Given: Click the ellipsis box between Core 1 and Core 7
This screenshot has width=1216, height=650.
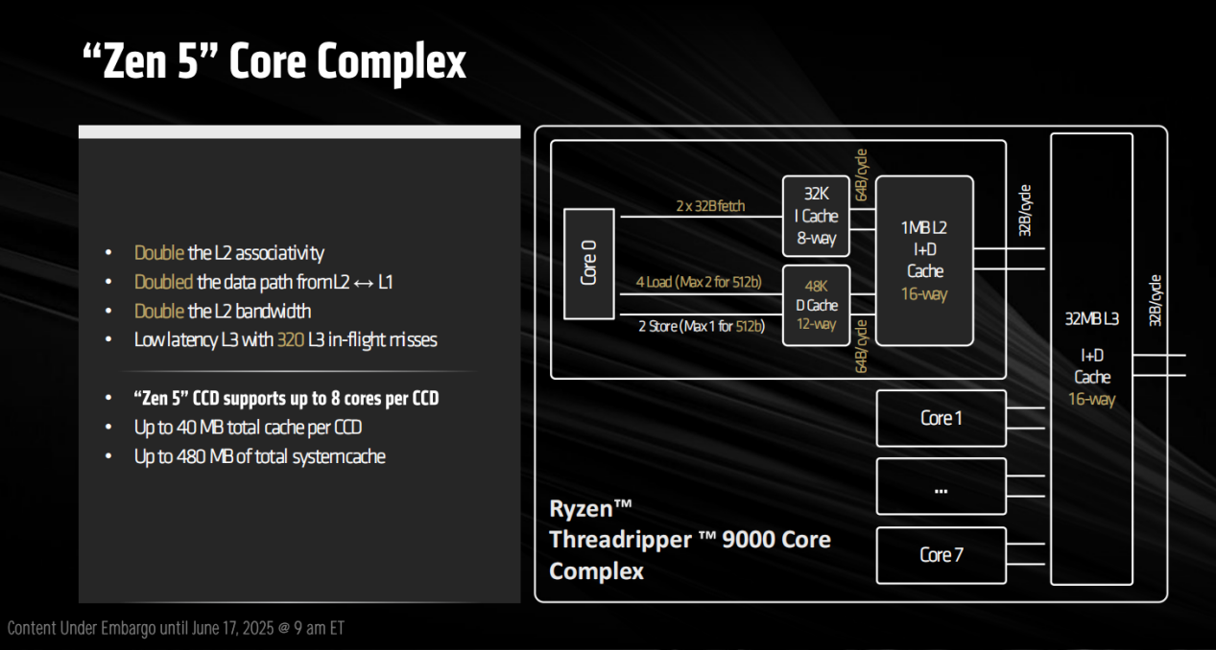Looking at the screenshot, I should 941,487.
